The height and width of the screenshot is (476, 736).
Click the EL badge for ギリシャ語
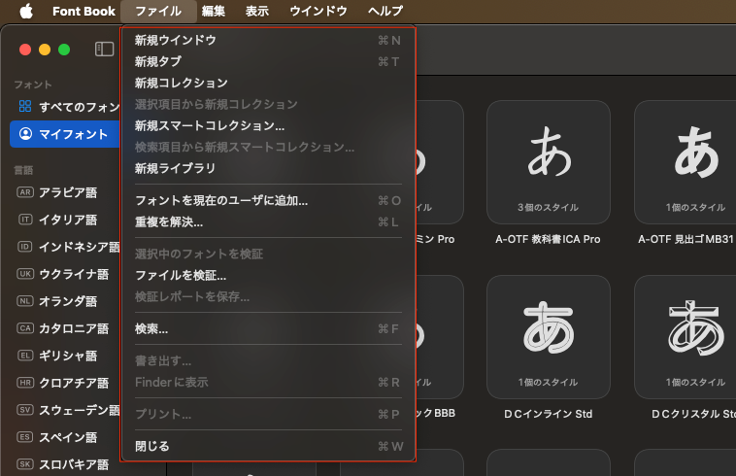25,356
